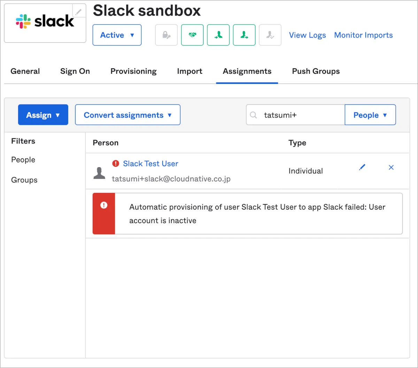
Task: Expand the Assign dropdown button
Action: [43, 115]
